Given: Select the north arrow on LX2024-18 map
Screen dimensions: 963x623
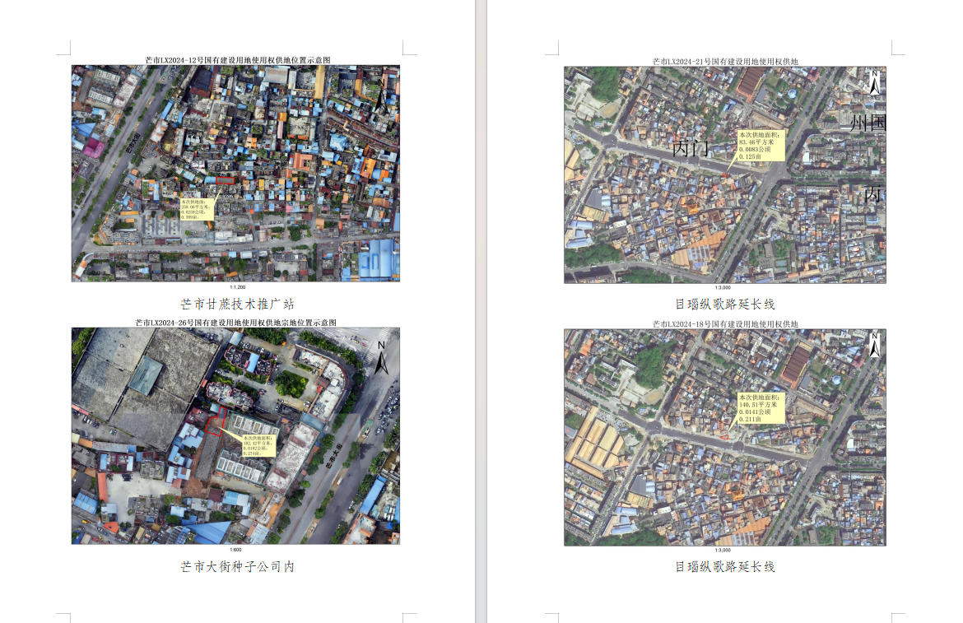Looking at the screenshot, I should click(x=874, y=344).
